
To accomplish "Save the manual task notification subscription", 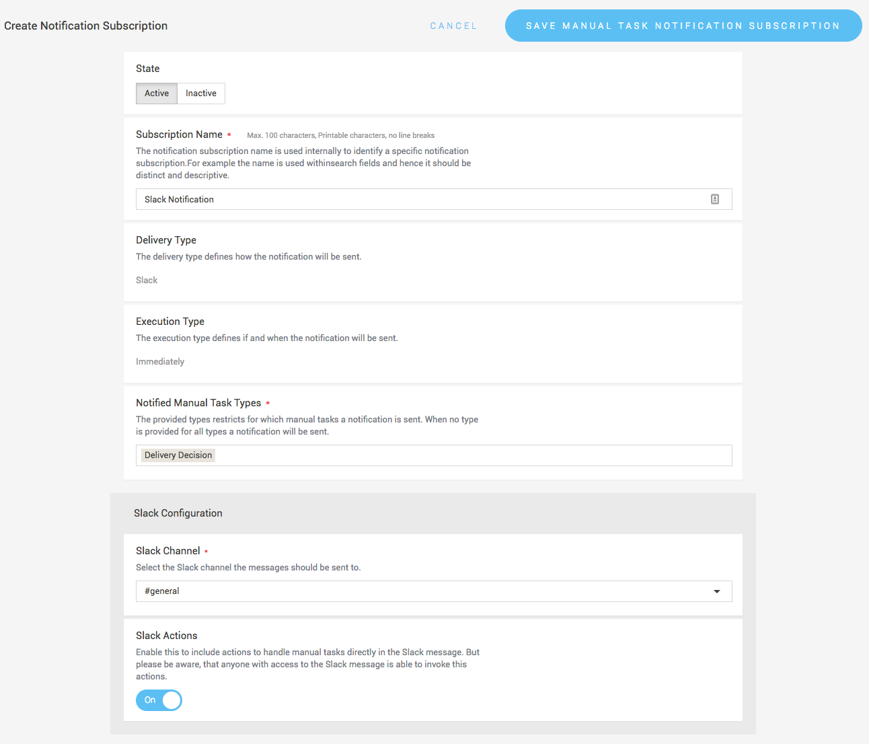I will point(683,26).
